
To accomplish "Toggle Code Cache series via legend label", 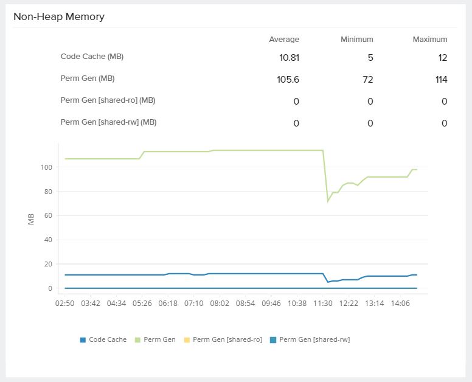I will [108, 339].
